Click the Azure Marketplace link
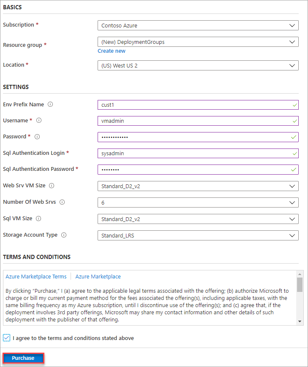Viewport: 308px width, 367px height. [98, 276]
